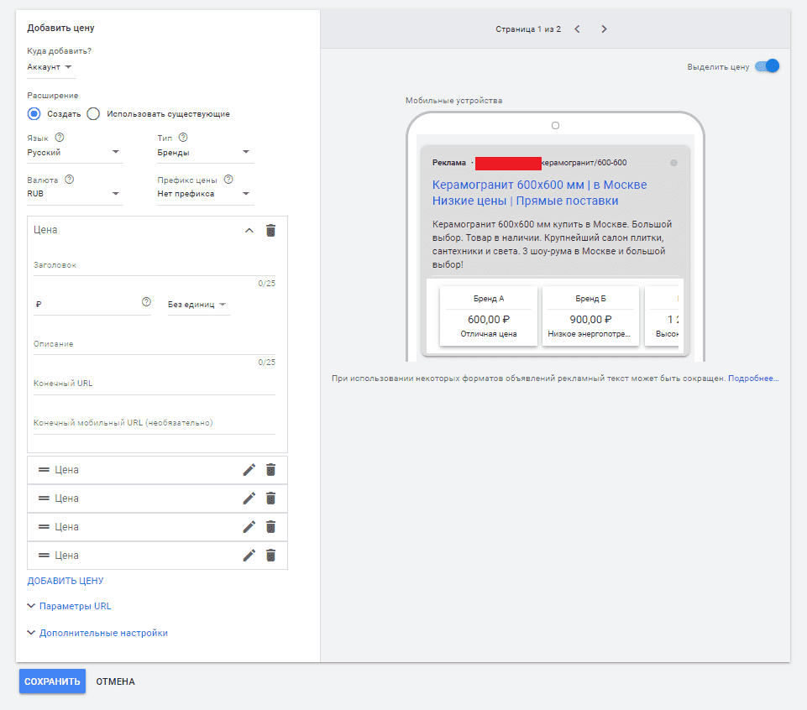Open help for Префикс цены field
The height and width of the screenshot is (710, 807).
(228, 179)
